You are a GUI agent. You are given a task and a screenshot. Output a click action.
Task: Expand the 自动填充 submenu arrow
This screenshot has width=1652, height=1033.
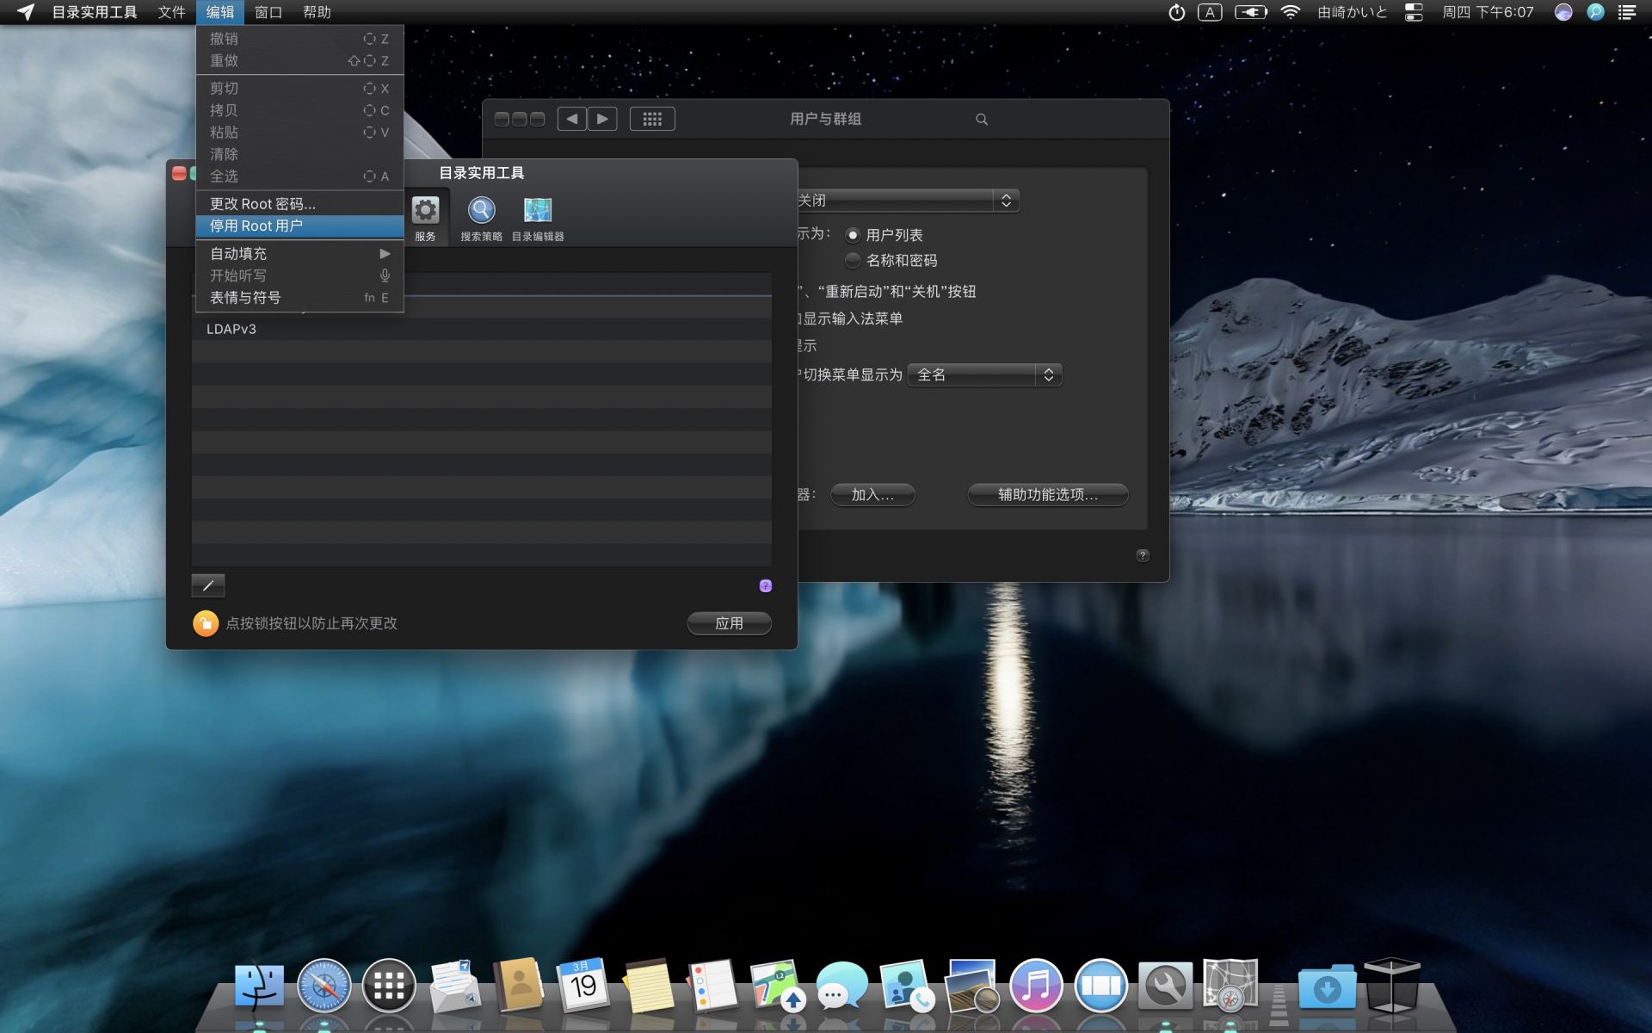pyautogui.click(x=385, y=253)
